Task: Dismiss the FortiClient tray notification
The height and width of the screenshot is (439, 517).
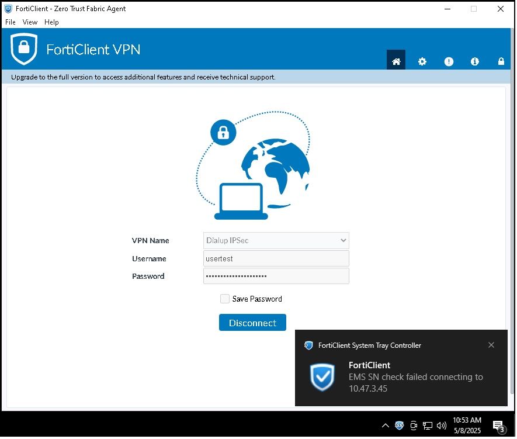Action: 492,346
